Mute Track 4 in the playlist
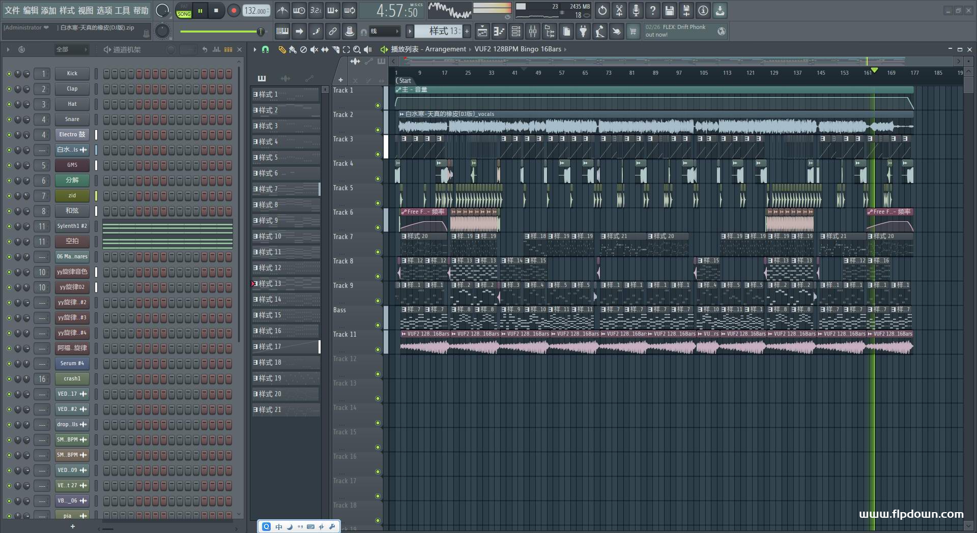The width and height of the screenshot is (977, 533). [378, 179]
